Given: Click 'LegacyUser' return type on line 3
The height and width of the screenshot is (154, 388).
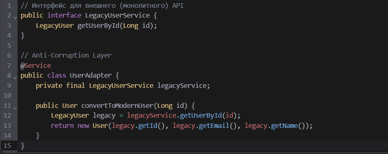Looking at the screenshot, I should 55,25.
